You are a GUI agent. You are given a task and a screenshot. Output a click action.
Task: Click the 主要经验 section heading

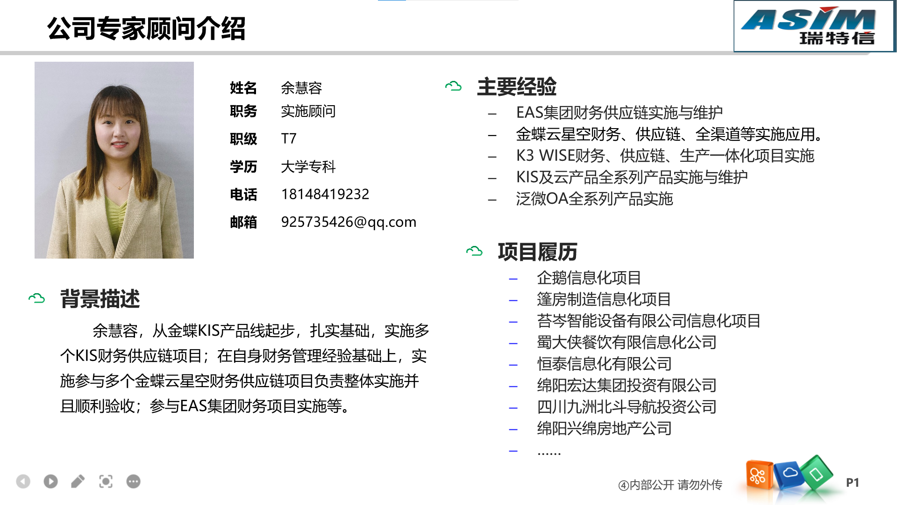(517, 87)
